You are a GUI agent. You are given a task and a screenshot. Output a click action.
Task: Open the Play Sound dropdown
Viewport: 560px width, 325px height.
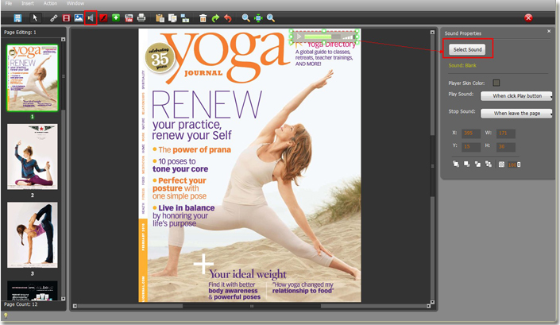pos(516,95)
